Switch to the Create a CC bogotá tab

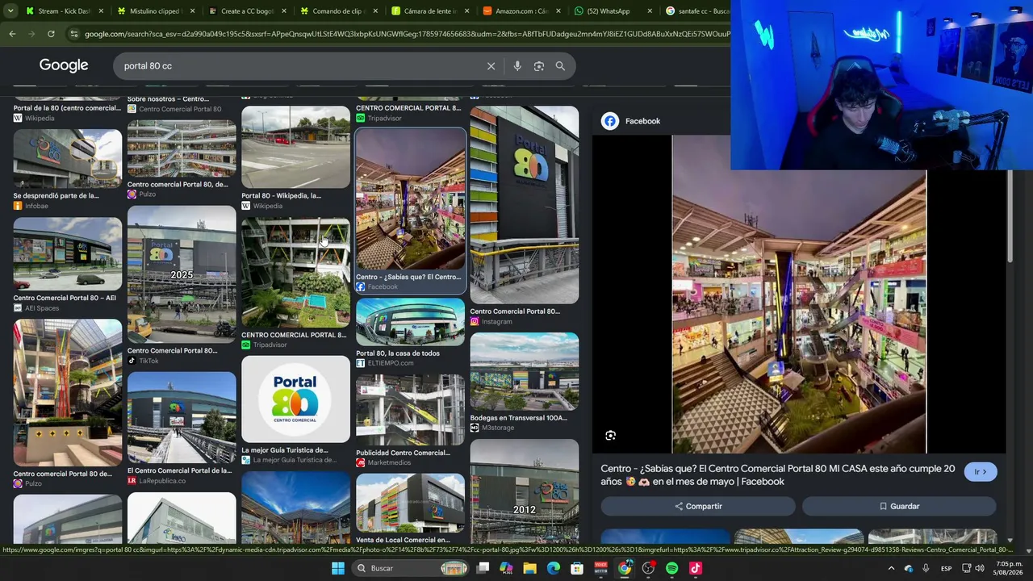pyautogui.click(x=246, y=11)
